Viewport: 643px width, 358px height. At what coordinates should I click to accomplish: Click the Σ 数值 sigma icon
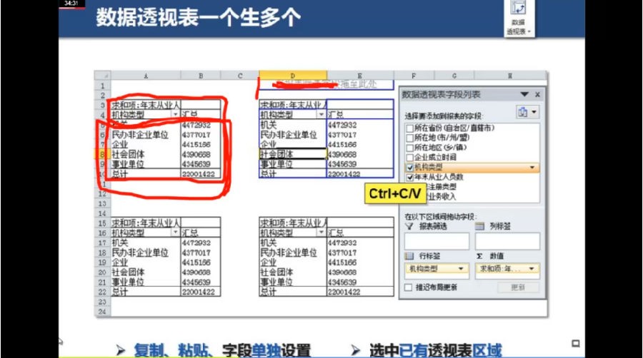pyautogui.click(x=479, y=256)
